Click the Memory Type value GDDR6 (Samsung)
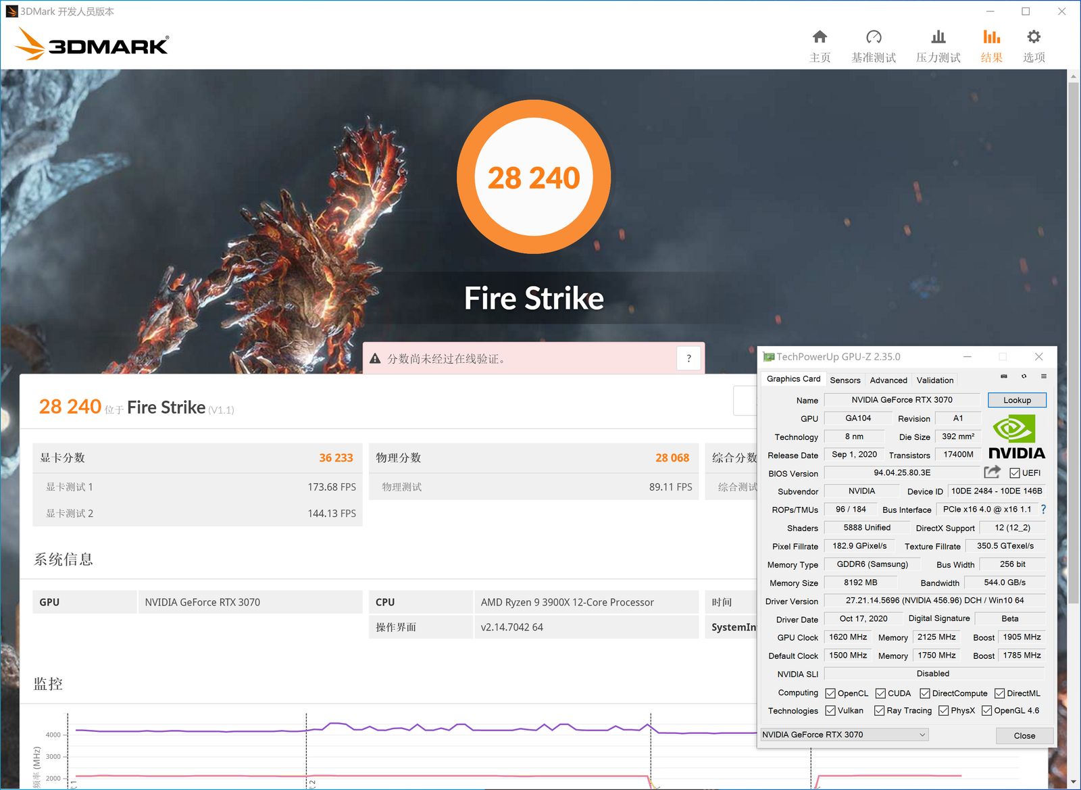This screenshot has width=1081, height=790. click(x=872, y=564)
